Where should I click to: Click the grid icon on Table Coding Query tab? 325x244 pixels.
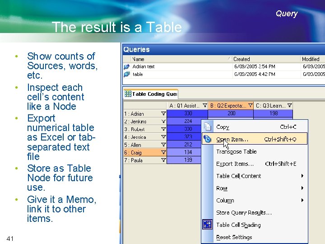point(128,94)
